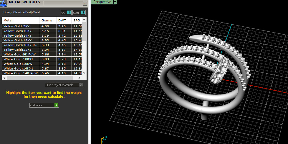Sort table by SPG column header

coord(77,20)
